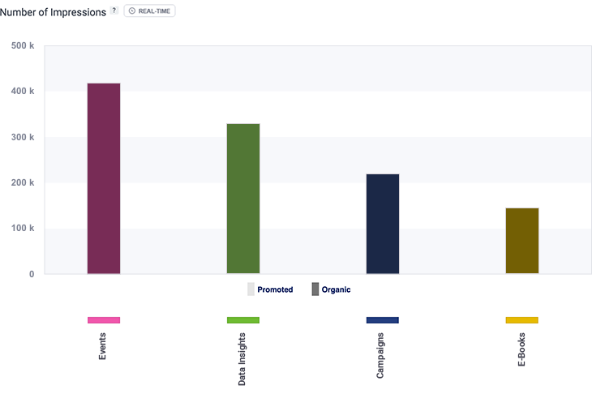Click the rotated E-Books axis label
The width and height of the screenshot is (592, 394).
tap(521, 348)
